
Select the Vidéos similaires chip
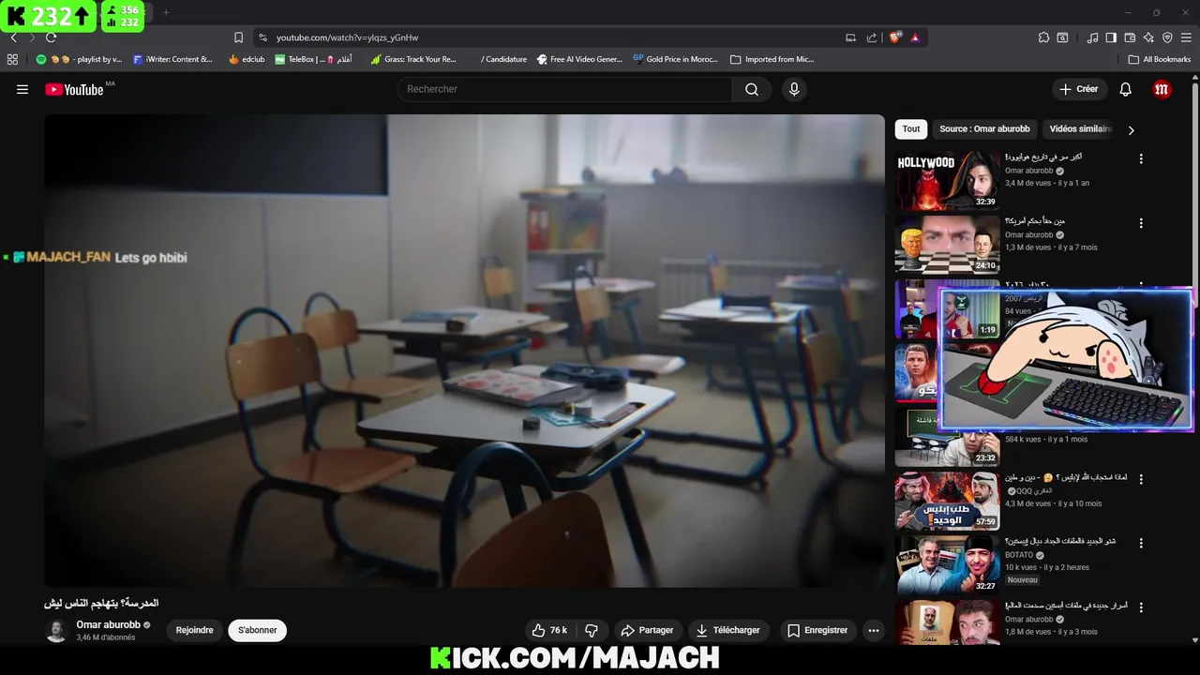pos(1080,129)
